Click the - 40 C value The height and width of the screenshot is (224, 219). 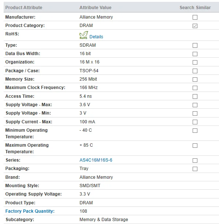coord(85,130)
